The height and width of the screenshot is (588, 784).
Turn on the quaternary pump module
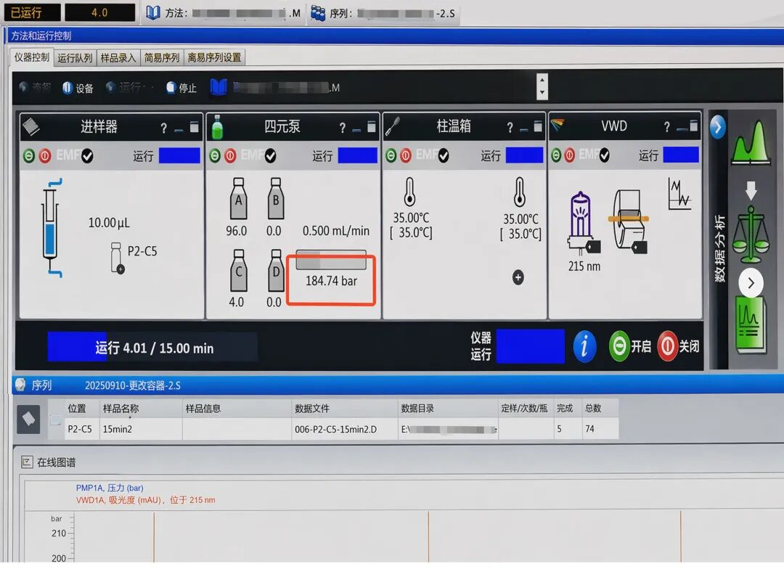click(x=215, y=156)
